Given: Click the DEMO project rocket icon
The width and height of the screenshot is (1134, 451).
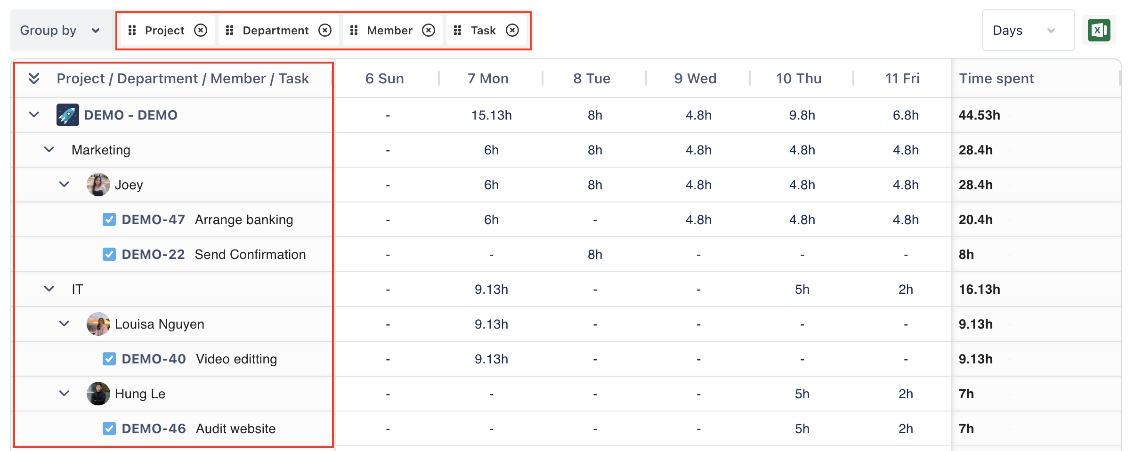Looking at the screenshot, I should (68, 115).
